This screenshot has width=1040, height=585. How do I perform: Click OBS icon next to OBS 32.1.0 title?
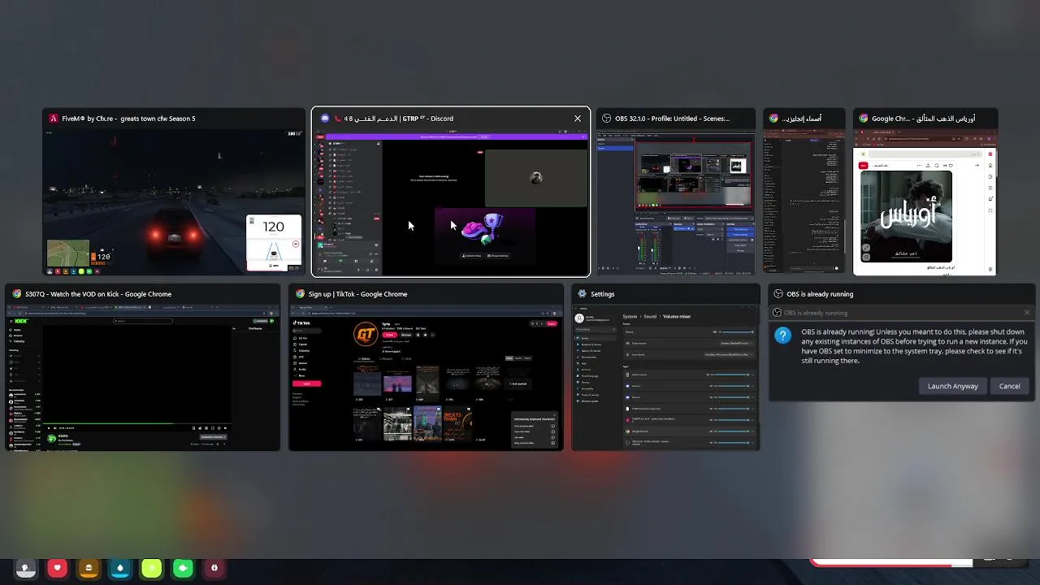pyautogui.click(x=606, y=119)
